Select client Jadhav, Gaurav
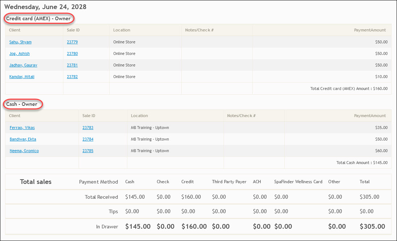 [23, 65]
